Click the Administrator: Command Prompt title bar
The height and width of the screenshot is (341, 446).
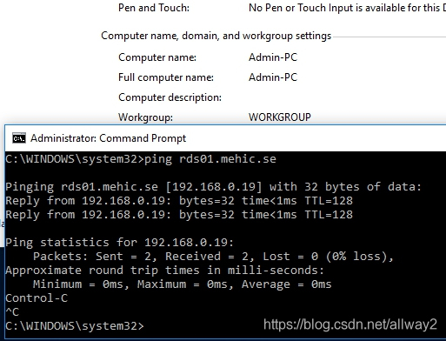[225, 138]
